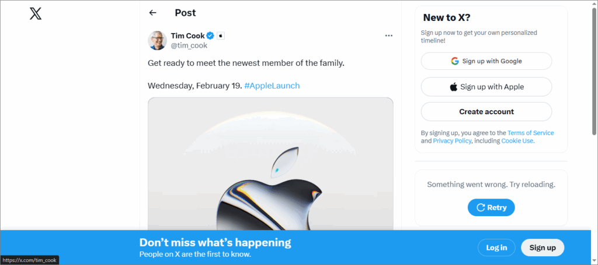Open the Cookie Use link
The width and height of the screenshot is (598, 265).
tap(517, 141)
